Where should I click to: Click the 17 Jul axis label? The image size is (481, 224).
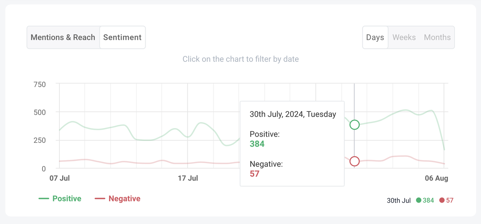point(188,178)
